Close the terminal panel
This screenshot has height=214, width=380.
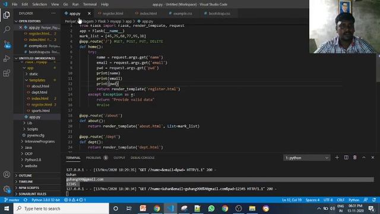(x=373, y=158)
